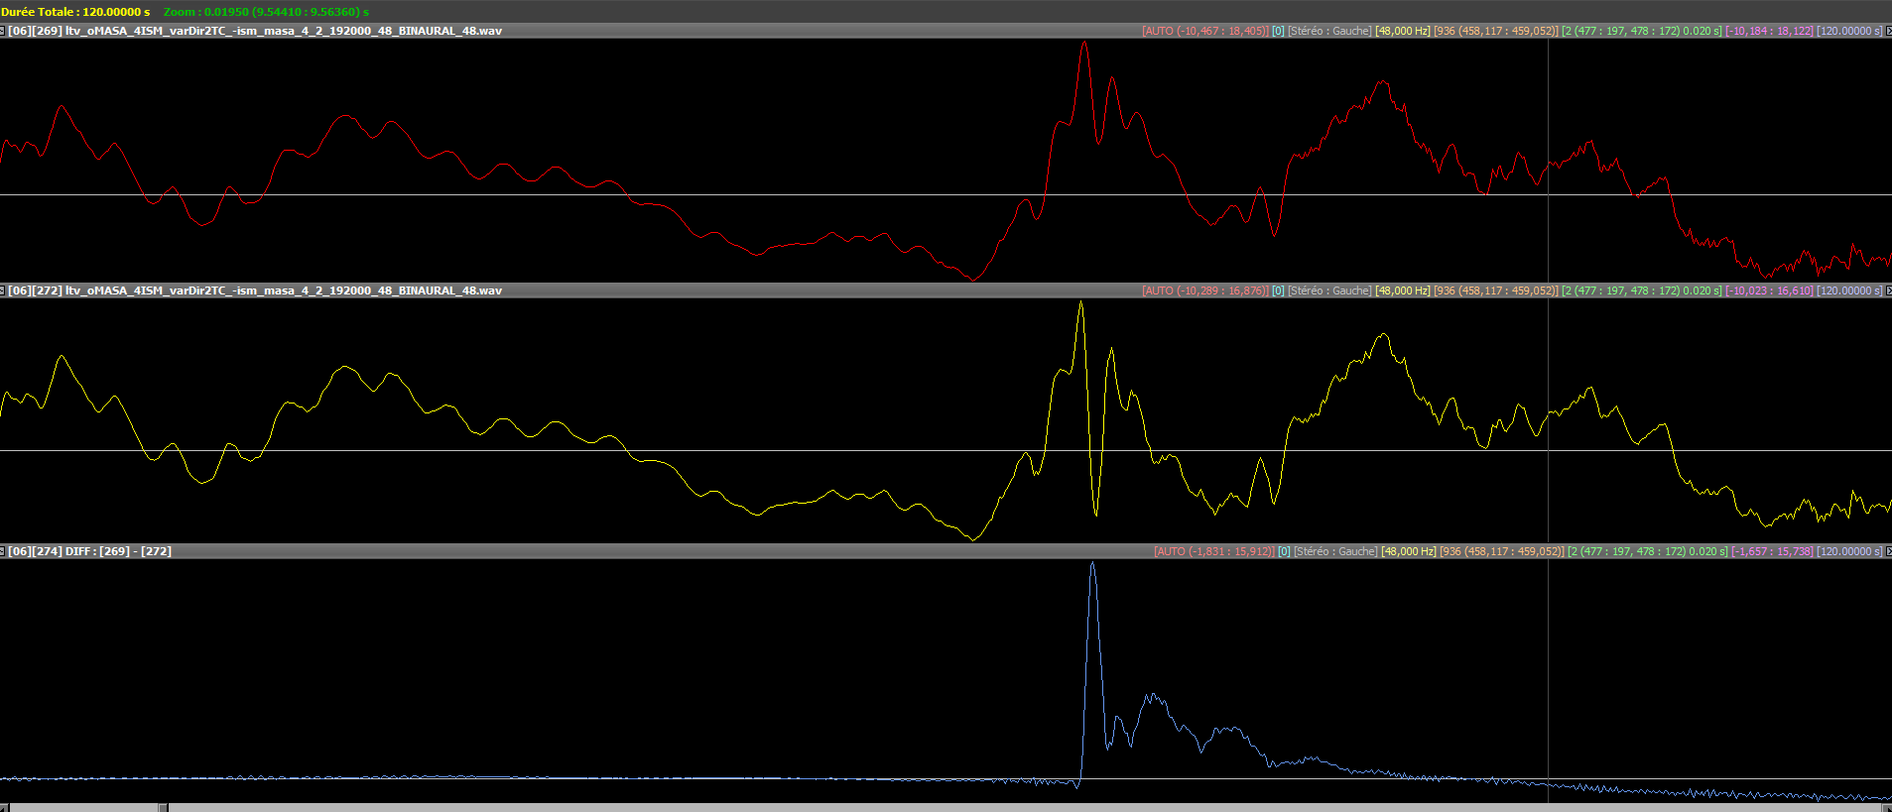Viewport: 1892px width, 812px height.
Task: Open Stéréo : Gauche channel selector on DIFF track
Action: point(1335,551)
